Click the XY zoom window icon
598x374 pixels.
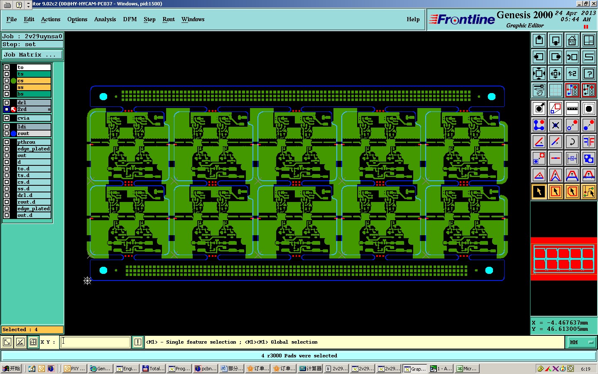[589, 40]
